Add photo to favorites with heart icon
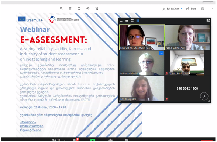The image size is (217, 142). 79,9
